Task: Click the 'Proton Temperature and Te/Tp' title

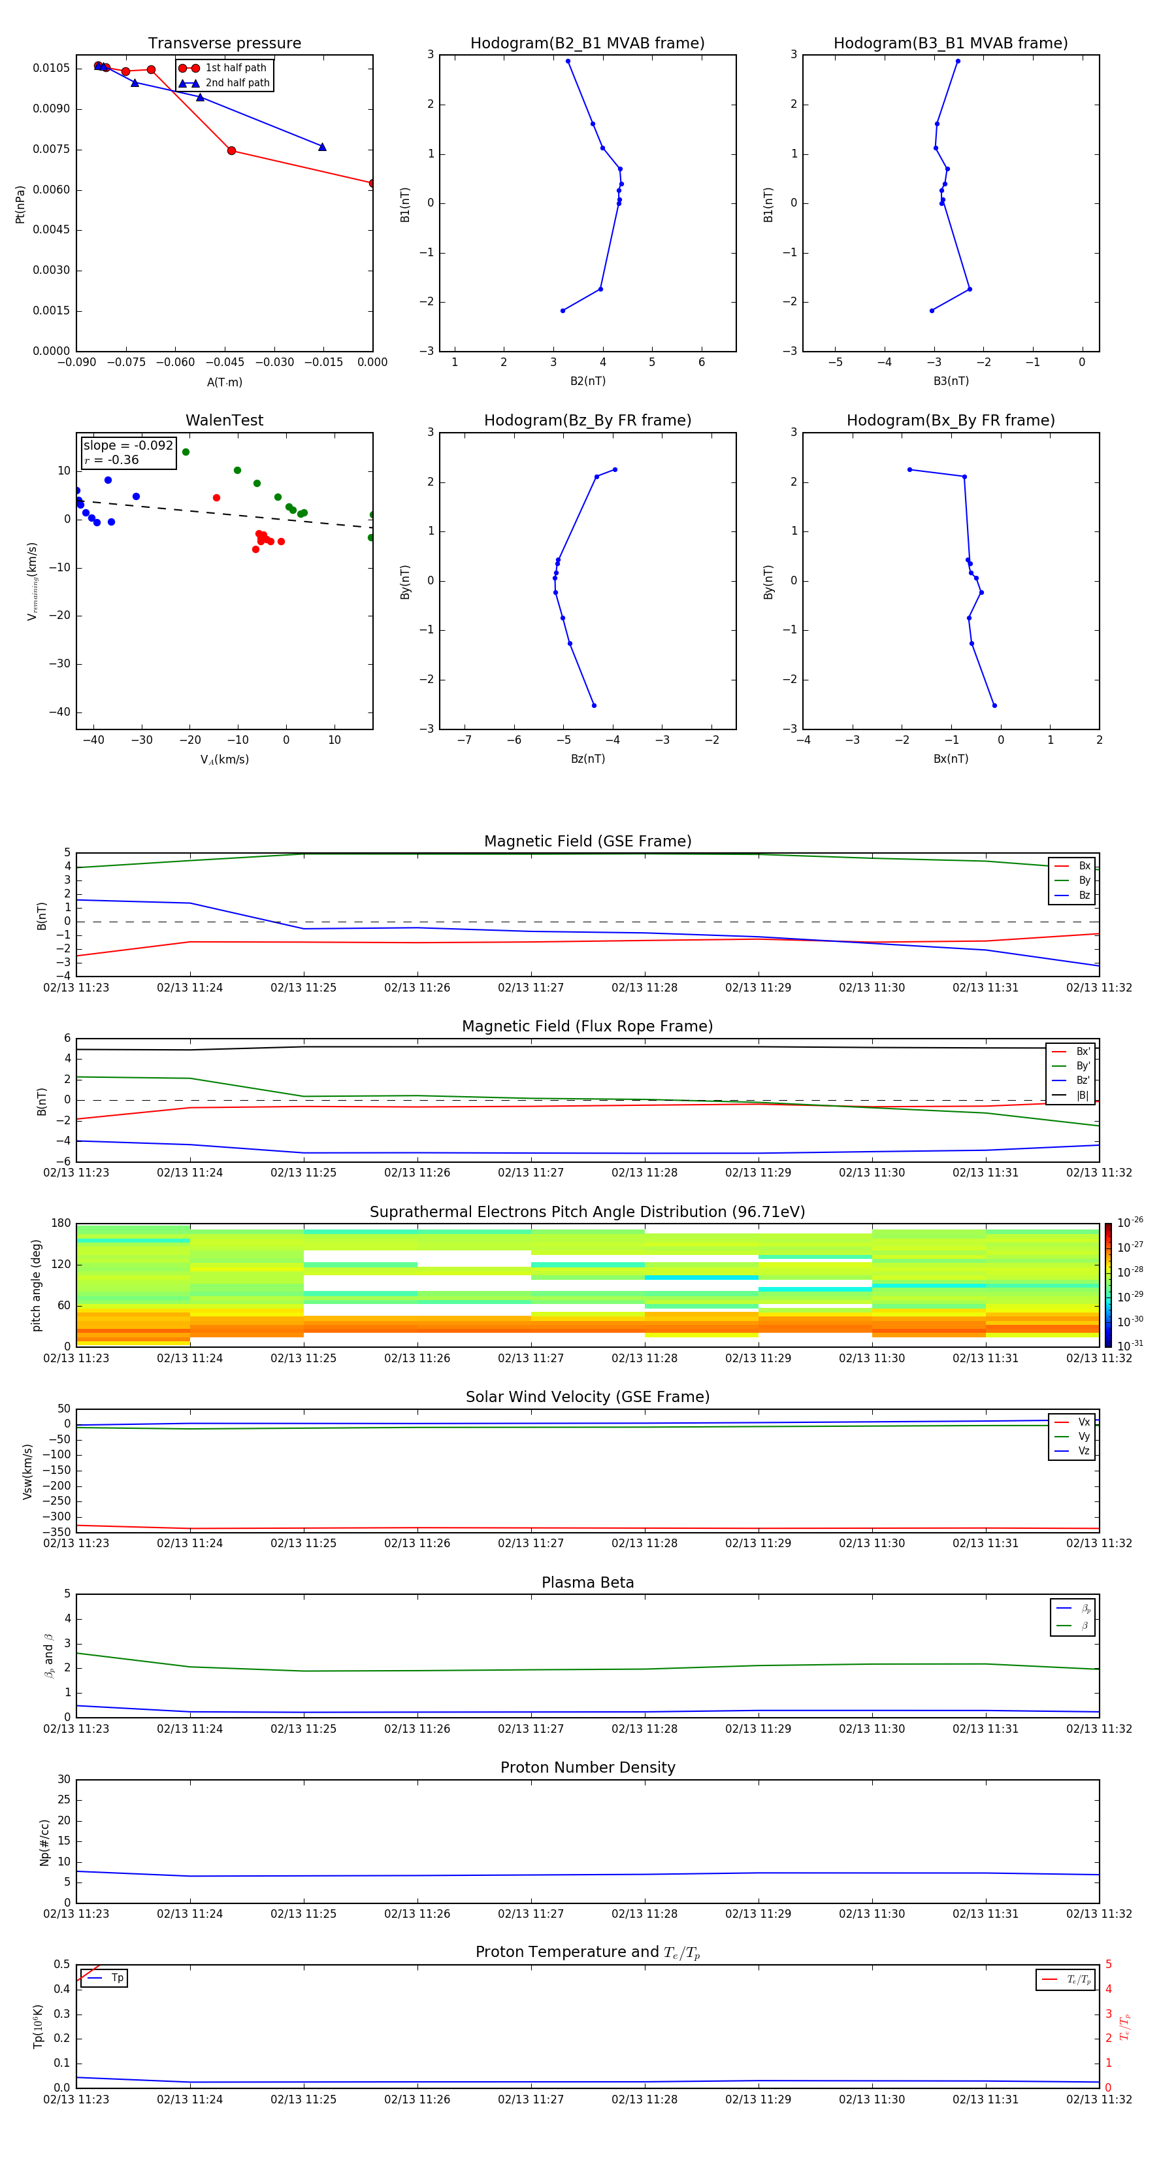Action: tap(587, 1952)
